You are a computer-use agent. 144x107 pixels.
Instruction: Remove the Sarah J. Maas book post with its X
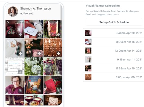pyautogui.click(x=46, y=22)
